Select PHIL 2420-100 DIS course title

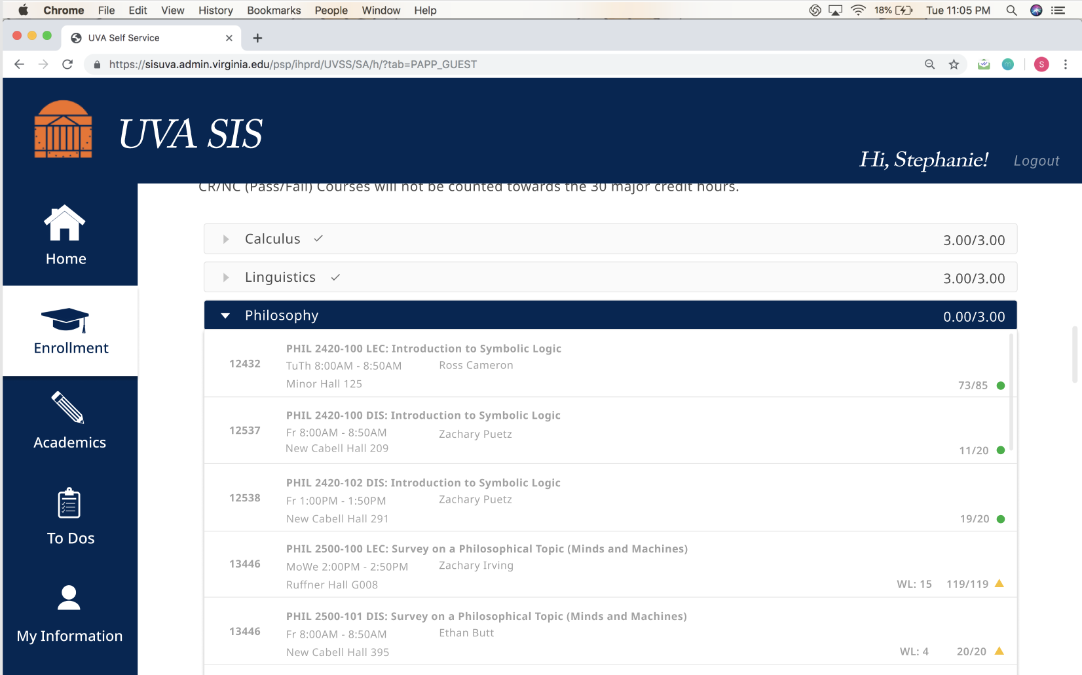[423, 415]
